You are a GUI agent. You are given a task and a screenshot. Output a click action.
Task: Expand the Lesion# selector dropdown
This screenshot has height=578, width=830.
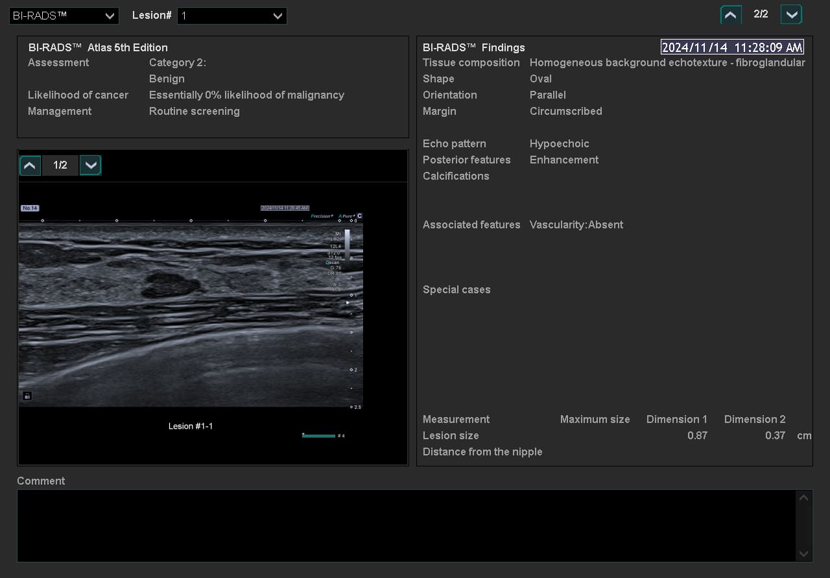pyautogui.click(x=232, y=16)
